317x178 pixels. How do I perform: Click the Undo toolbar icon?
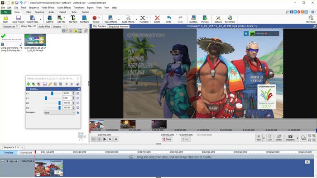click(x=168, y=19)
